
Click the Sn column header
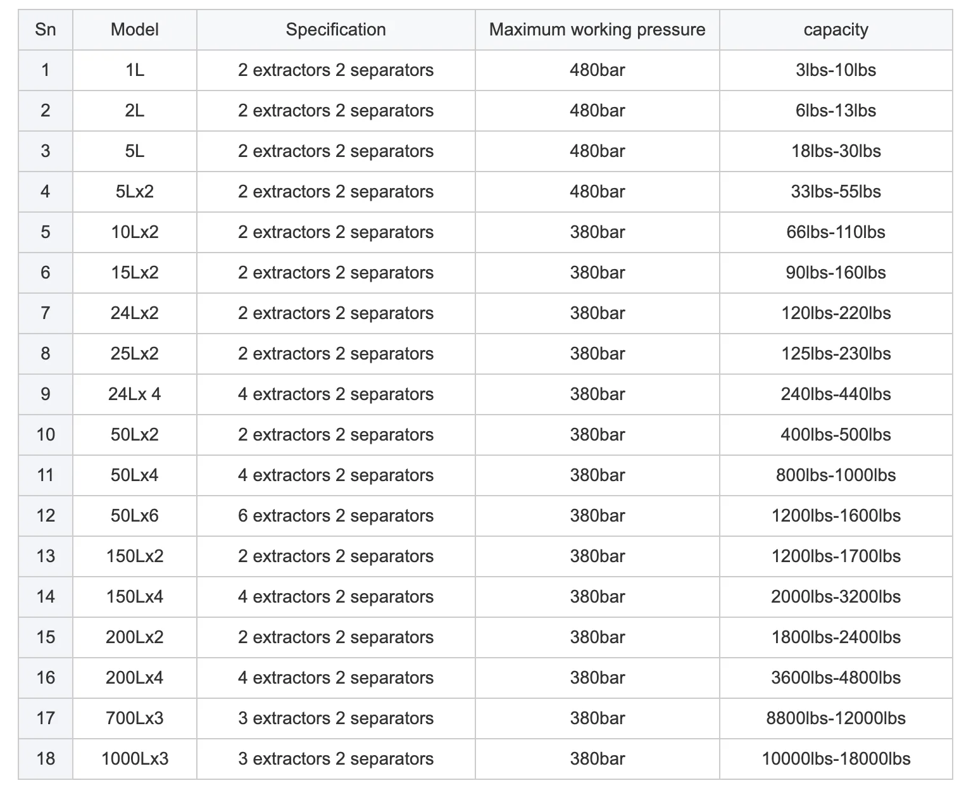coord(45,30)
